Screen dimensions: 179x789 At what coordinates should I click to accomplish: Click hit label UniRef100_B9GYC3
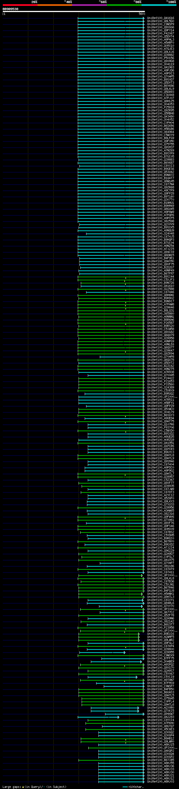click(x=161, y=452)
